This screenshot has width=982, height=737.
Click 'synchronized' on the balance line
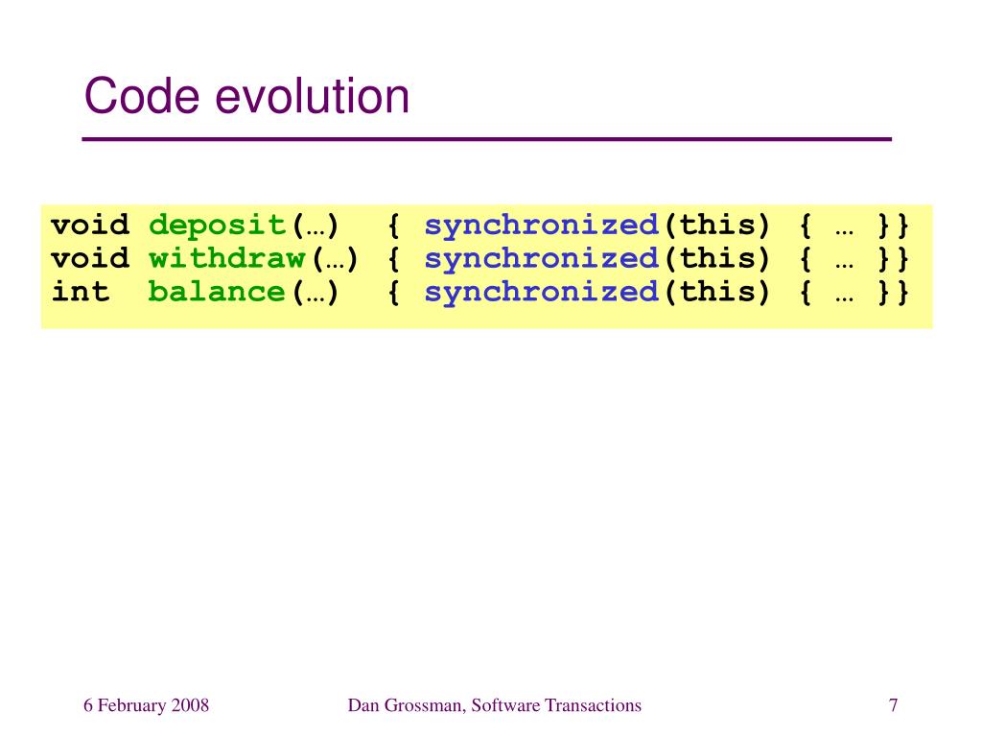[x=542, y=292]
